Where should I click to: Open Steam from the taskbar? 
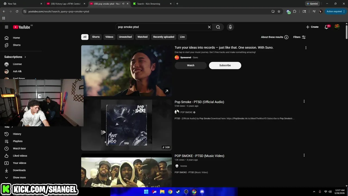(x=178, y=192)
